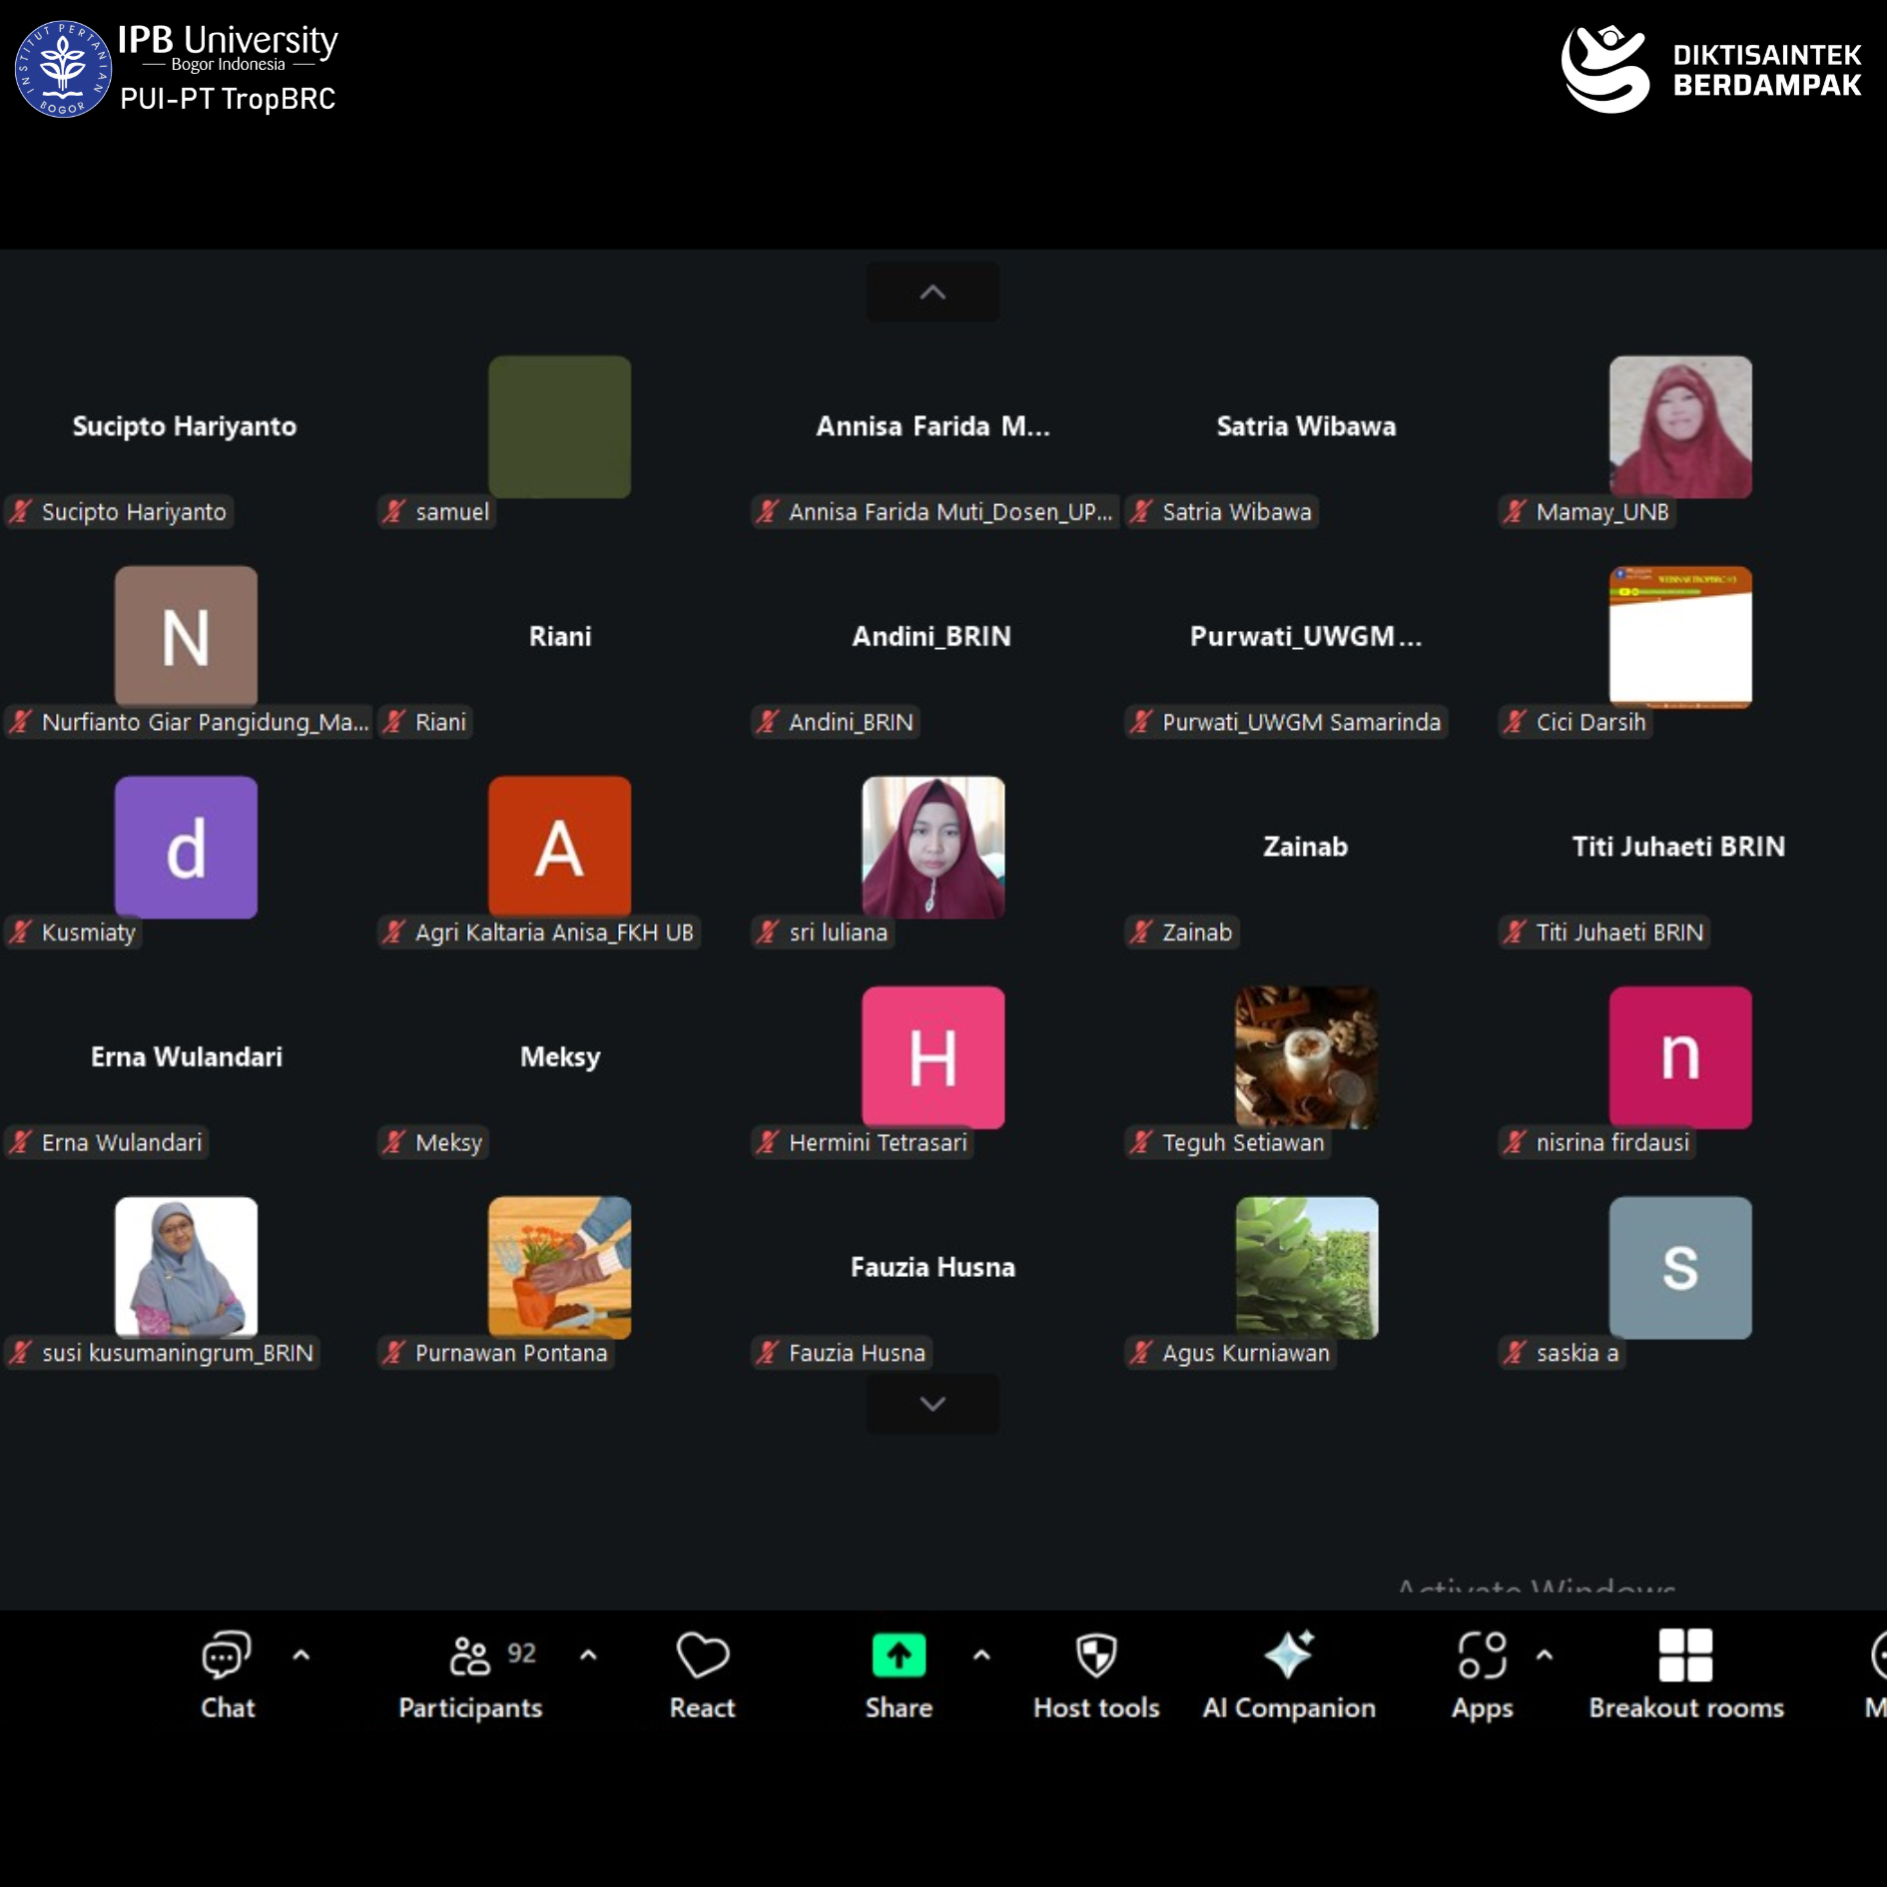The height and width of the screenshot is (1887, 1887).
Task: Expand the Share options caret
Action: pos(981,1655)
